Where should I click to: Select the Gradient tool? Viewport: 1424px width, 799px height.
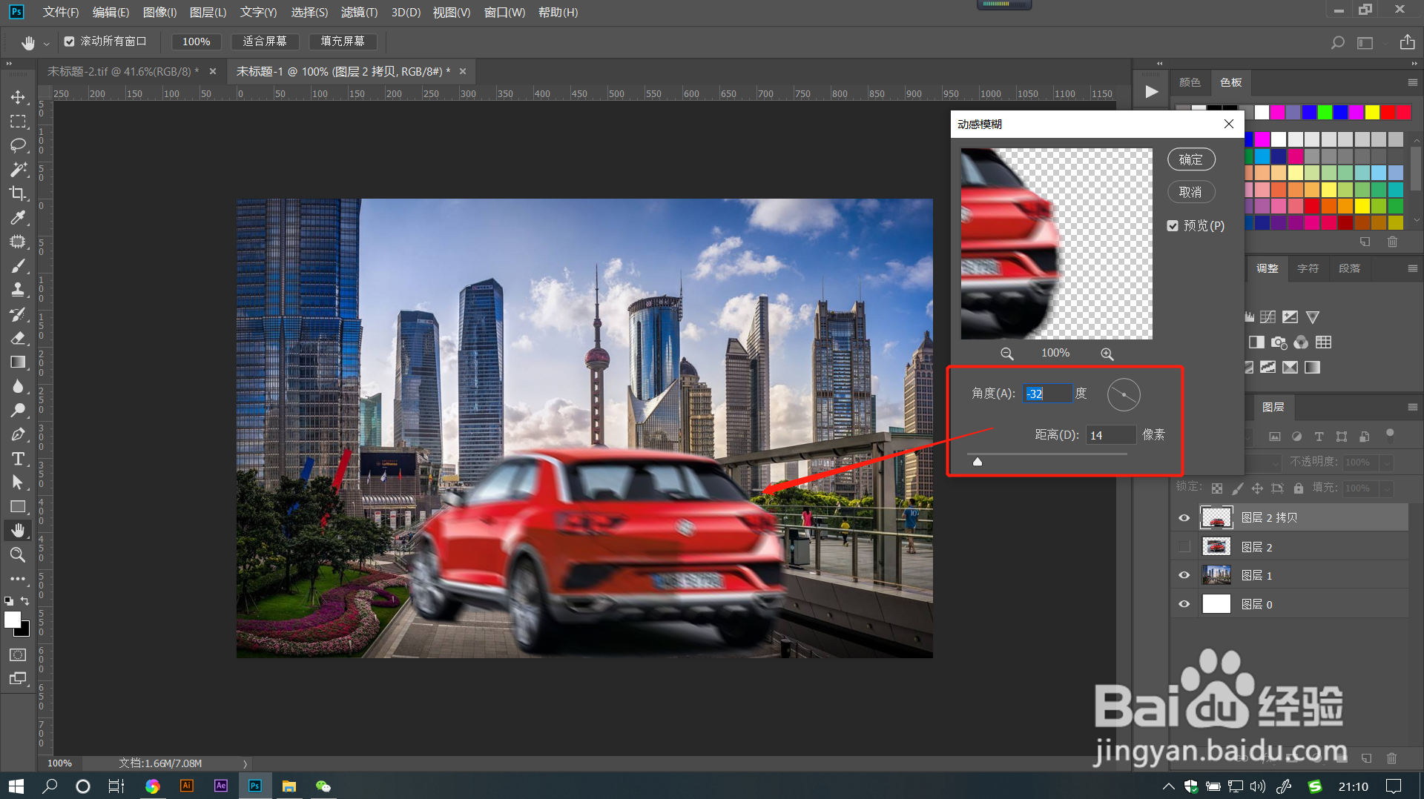pos(18,362)
